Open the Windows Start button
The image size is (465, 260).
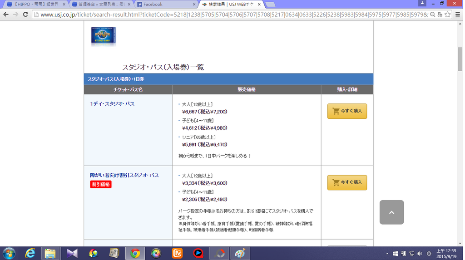[9, 254]
